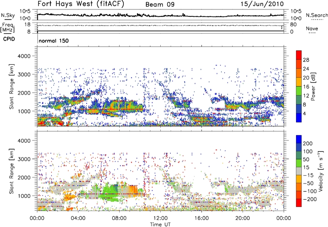
Task: Select the light green Power colorbar segment
Action: tap(299, 91)
